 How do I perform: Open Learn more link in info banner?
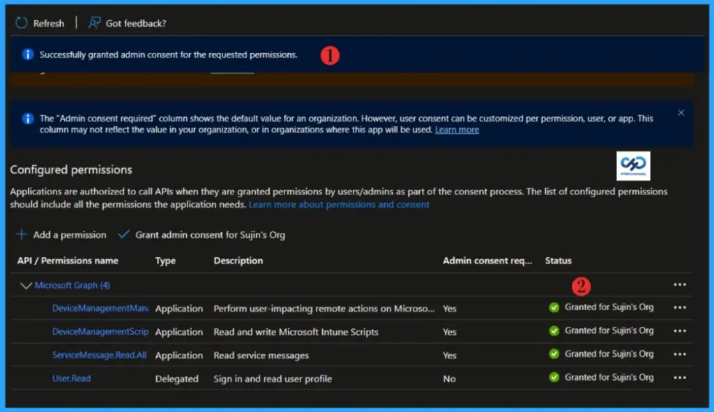[x=457, y=130]
